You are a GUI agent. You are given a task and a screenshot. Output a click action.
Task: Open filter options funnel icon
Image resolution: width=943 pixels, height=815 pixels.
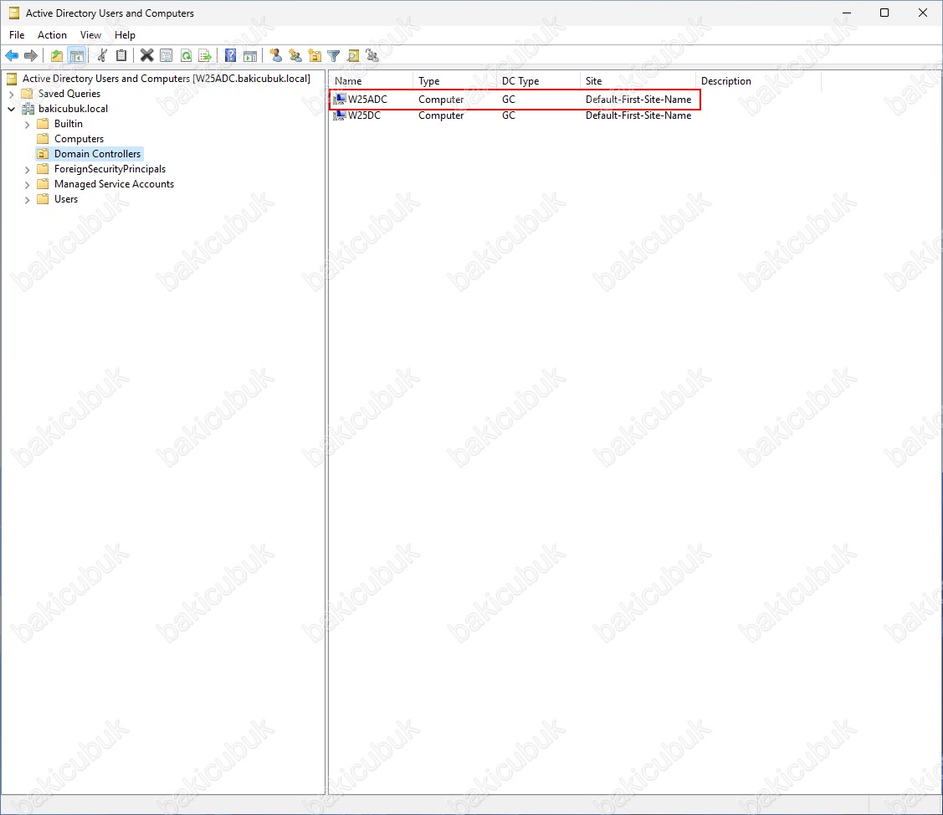(334, 56)
